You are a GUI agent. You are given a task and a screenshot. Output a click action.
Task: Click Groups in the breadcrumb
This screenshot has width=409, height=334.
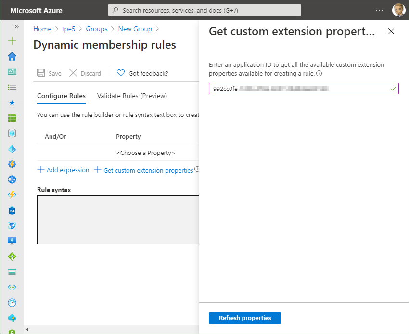(x=97, y=29)
